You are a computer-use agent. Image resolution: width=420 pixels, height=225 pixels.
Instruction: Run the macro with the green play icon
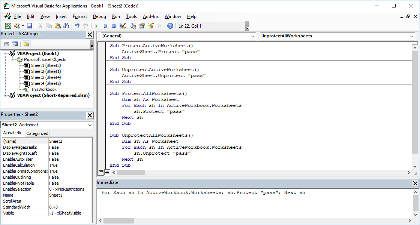[x=96, y=26]
